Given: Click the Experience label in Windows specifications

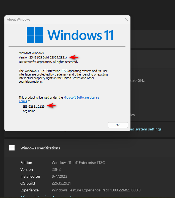Looking at the screenshot, I should tap(29, 190).
